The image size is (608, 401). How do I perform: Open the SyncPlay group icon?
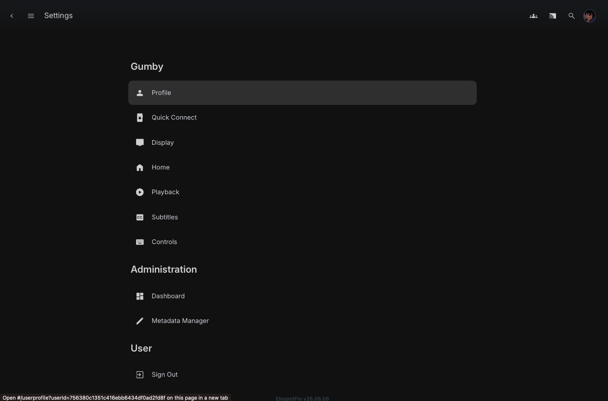[533, 16]
